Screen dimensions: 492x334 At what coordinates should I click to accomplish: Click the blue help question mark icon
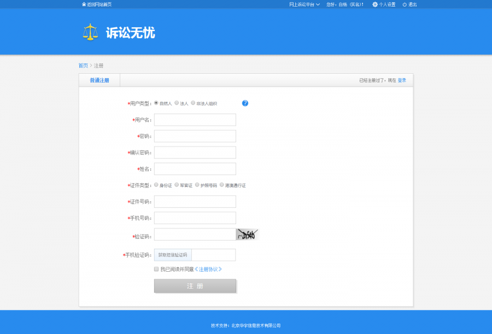pos(245,103)
